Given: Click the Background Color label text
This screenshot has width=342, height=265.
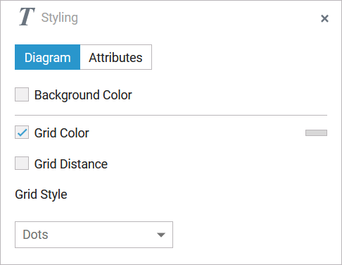Looking at the screenshot, I should click(83, 95).
